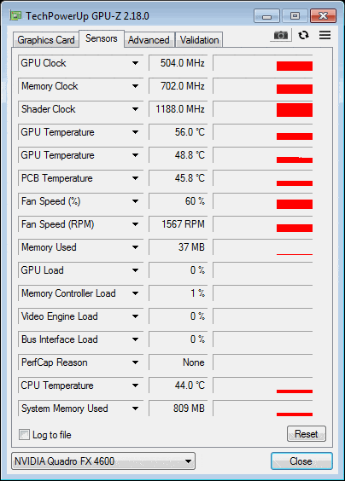This screenshot has width=345, height=481.
Task: Click the Reset button
Action: pyautogui.click(x=307, y=434)
